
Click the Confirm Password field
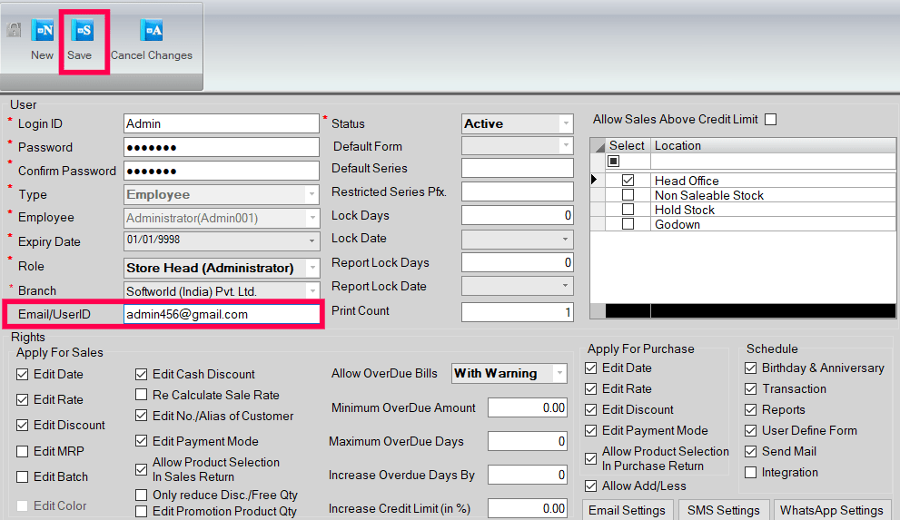tap(221, 171)
